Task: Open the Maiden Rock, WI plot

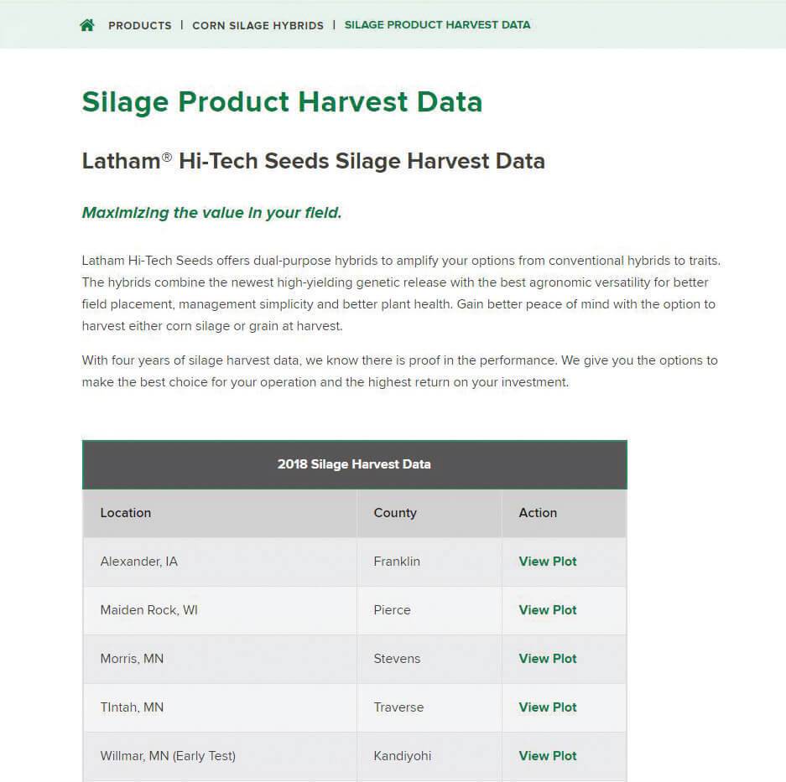Action: pyautogui.click(x=548, y=610)
